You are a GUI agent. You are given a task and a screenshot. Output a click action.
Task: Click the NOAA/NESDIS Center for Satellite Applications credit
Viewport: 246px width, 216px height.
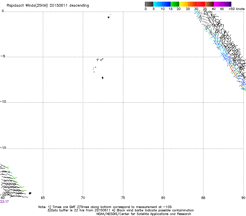click(144, 214)
